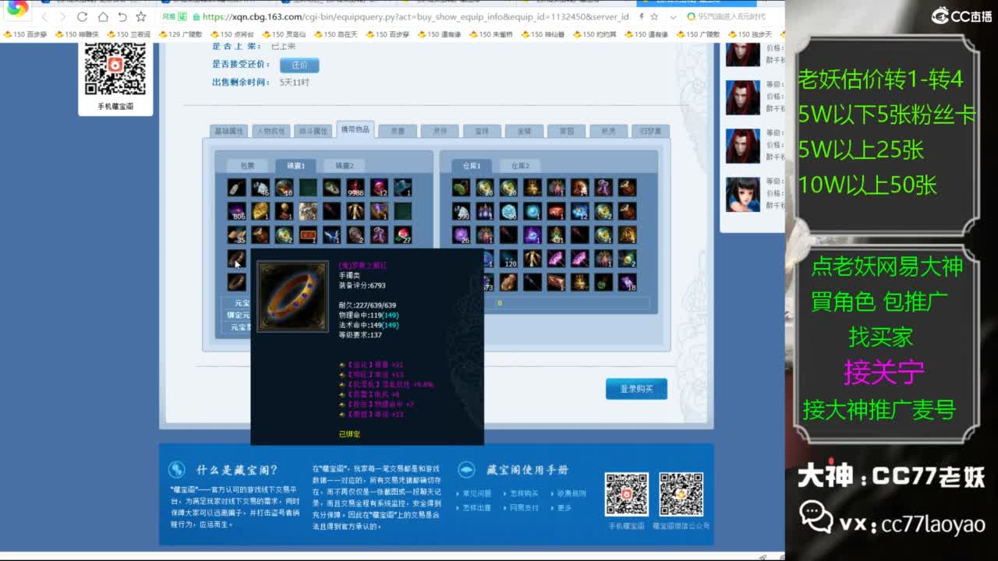The height and width of the screenshot is (561, 998).
Task: Select the item stacked 9988 in 锦囊1
Action: pos(356,187)
